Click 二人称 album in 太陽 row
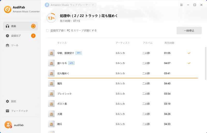This screenshot has height=133, width=207. [x=146, y=114]
